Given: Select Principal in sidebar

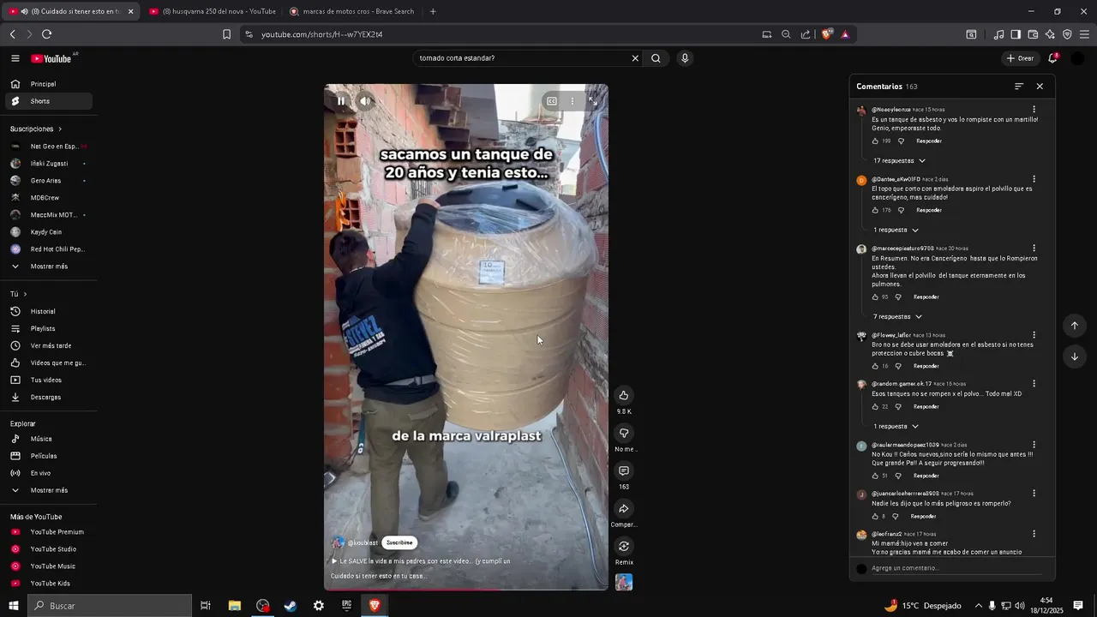Looking at the screenshot, I should coord(49,84).
